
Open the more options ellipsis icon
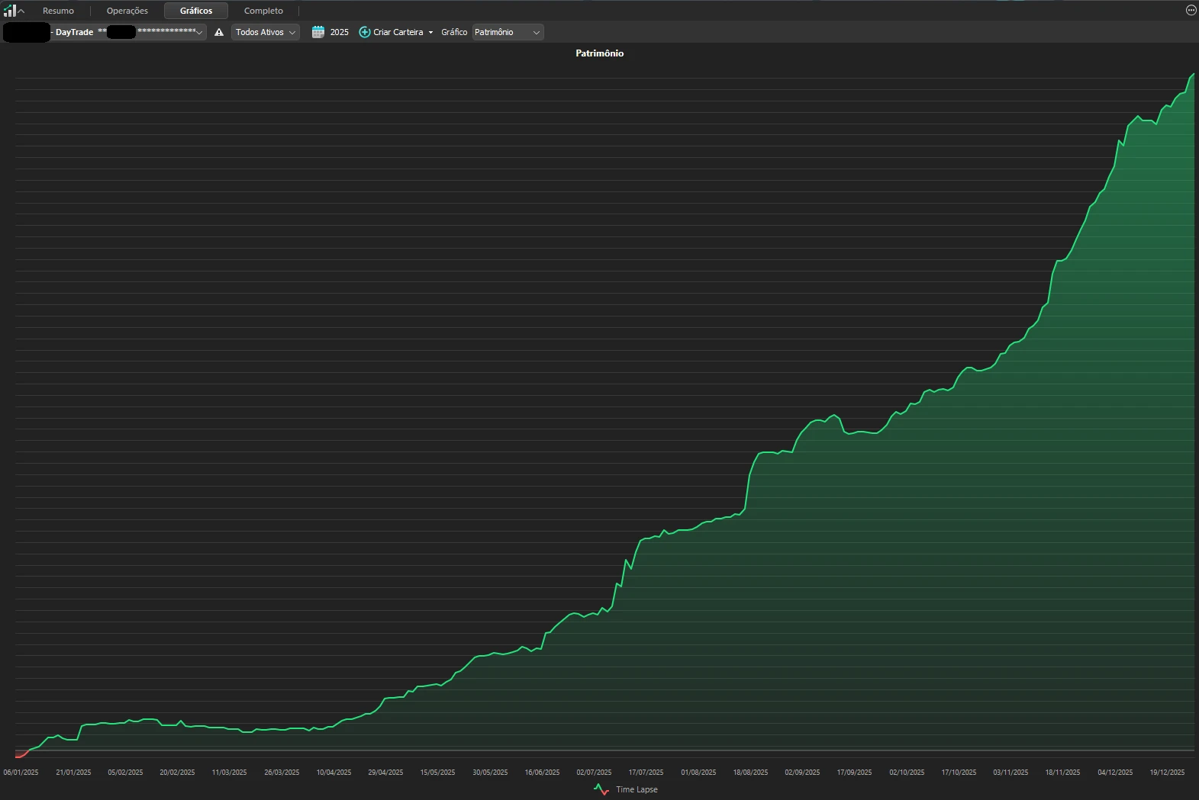tap(1191, 10)
